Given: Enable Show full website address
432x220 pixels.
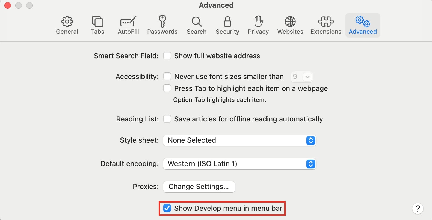Looking at the screenshot, I should [x=167, y=56].
